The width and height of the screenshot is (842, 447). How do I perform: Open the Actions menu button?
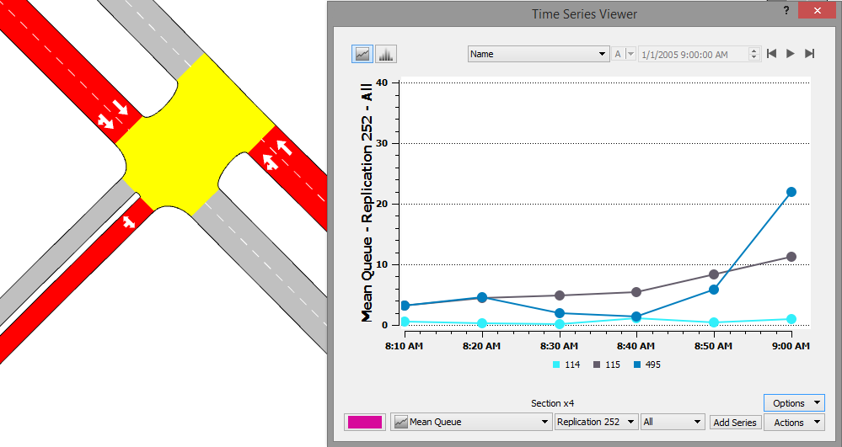click(794, 423)
